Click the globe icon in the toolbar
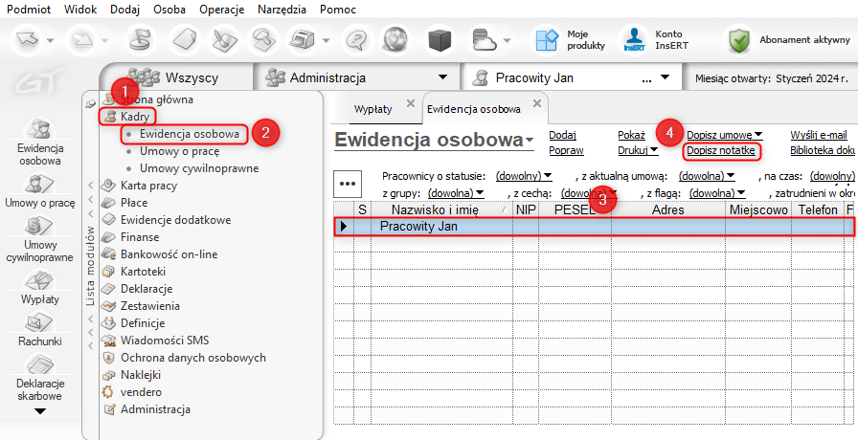This screenshot has height=440, width=858. [397, 40]
